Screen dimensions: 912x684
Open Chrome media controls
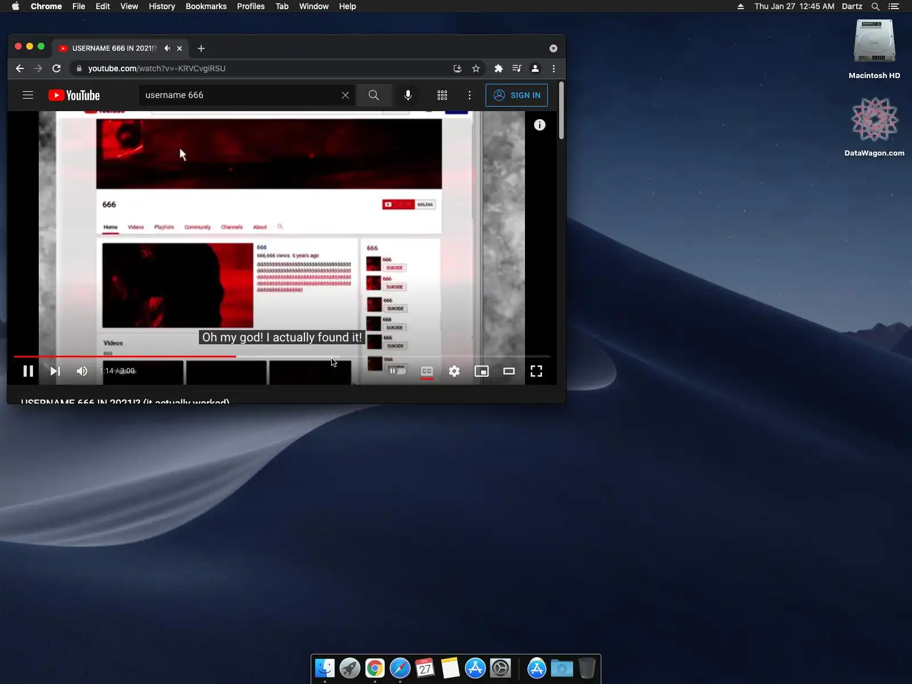click(x=517, y=68)
